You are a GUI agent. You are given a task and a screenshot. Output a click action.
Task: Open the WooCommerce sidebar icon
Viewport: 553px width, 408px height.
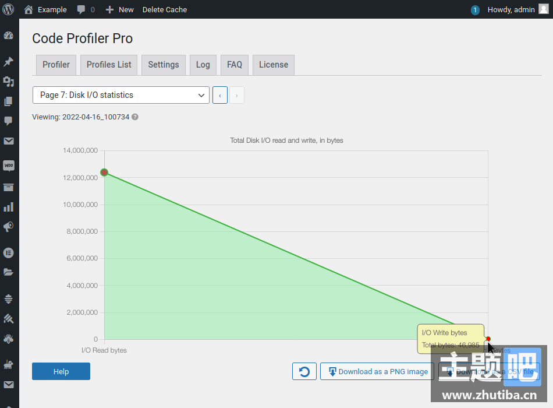click(x=9, y=166)
